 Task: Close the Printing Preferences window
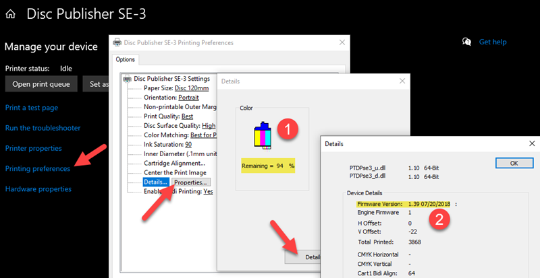(342, 42)
